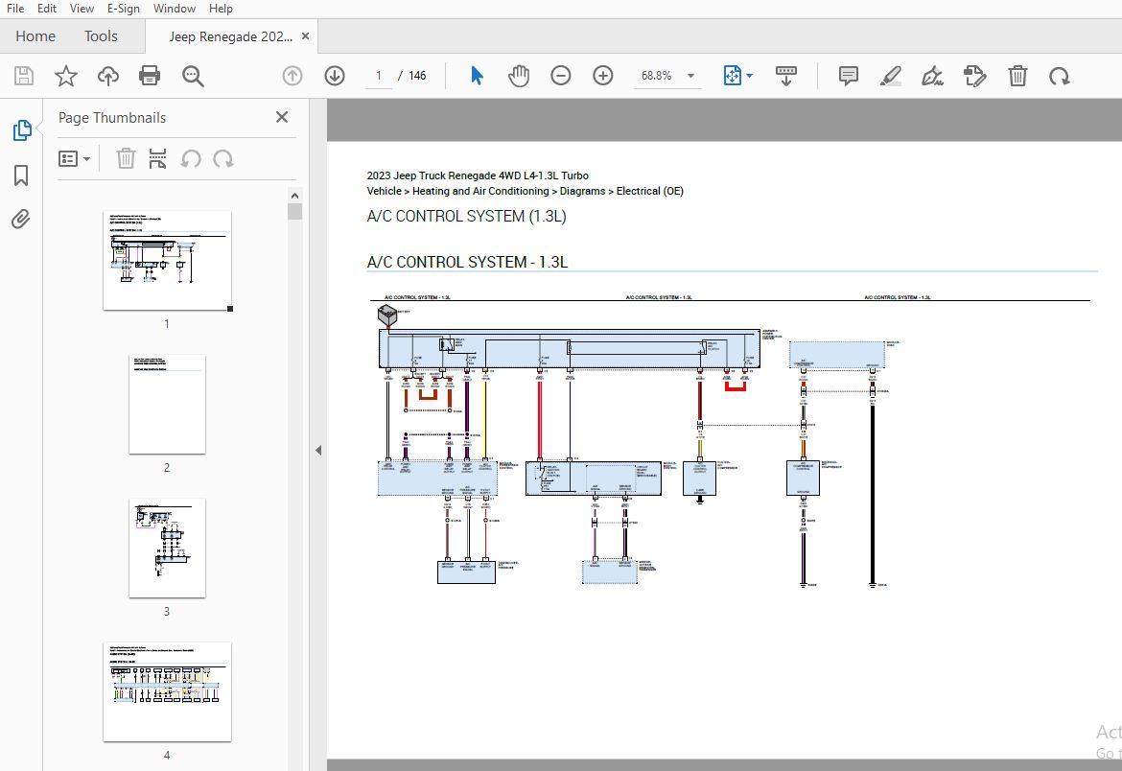The width and height of the screenshot is (1122, 771).
Task: Click the upload to cloud icon
Action: point(108,76)
